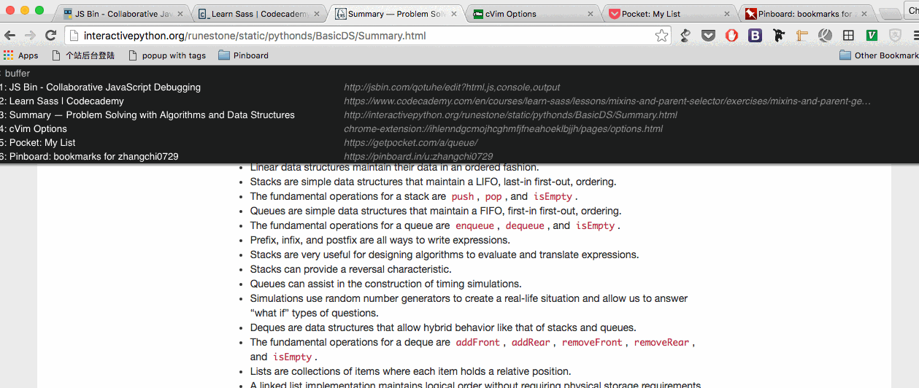Screen dimensions: 919x388
Task: Expand the Other Bookmarks folder
Action: [879, 55]
